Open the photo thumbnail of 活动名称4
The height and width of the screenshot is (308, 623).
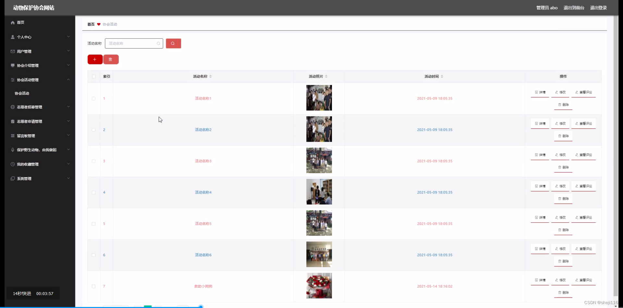[319, 192]
